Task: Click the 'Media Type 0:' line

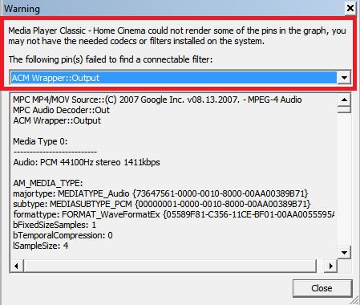Action: [x=40, y=141]
